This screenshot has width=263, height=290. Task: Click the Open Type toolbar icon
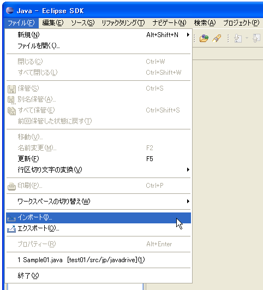point(204,38)
